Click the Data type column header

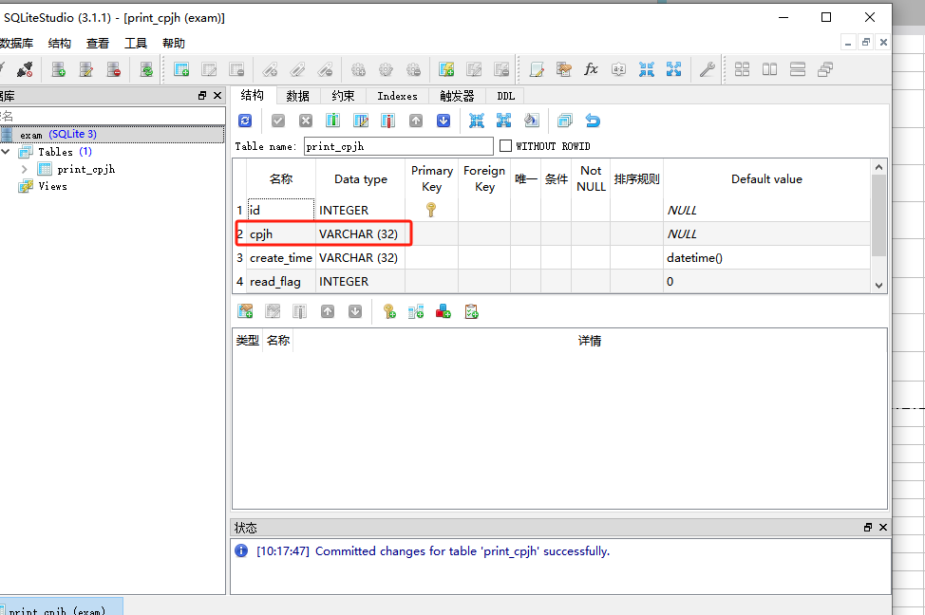[x=361, y=178]
